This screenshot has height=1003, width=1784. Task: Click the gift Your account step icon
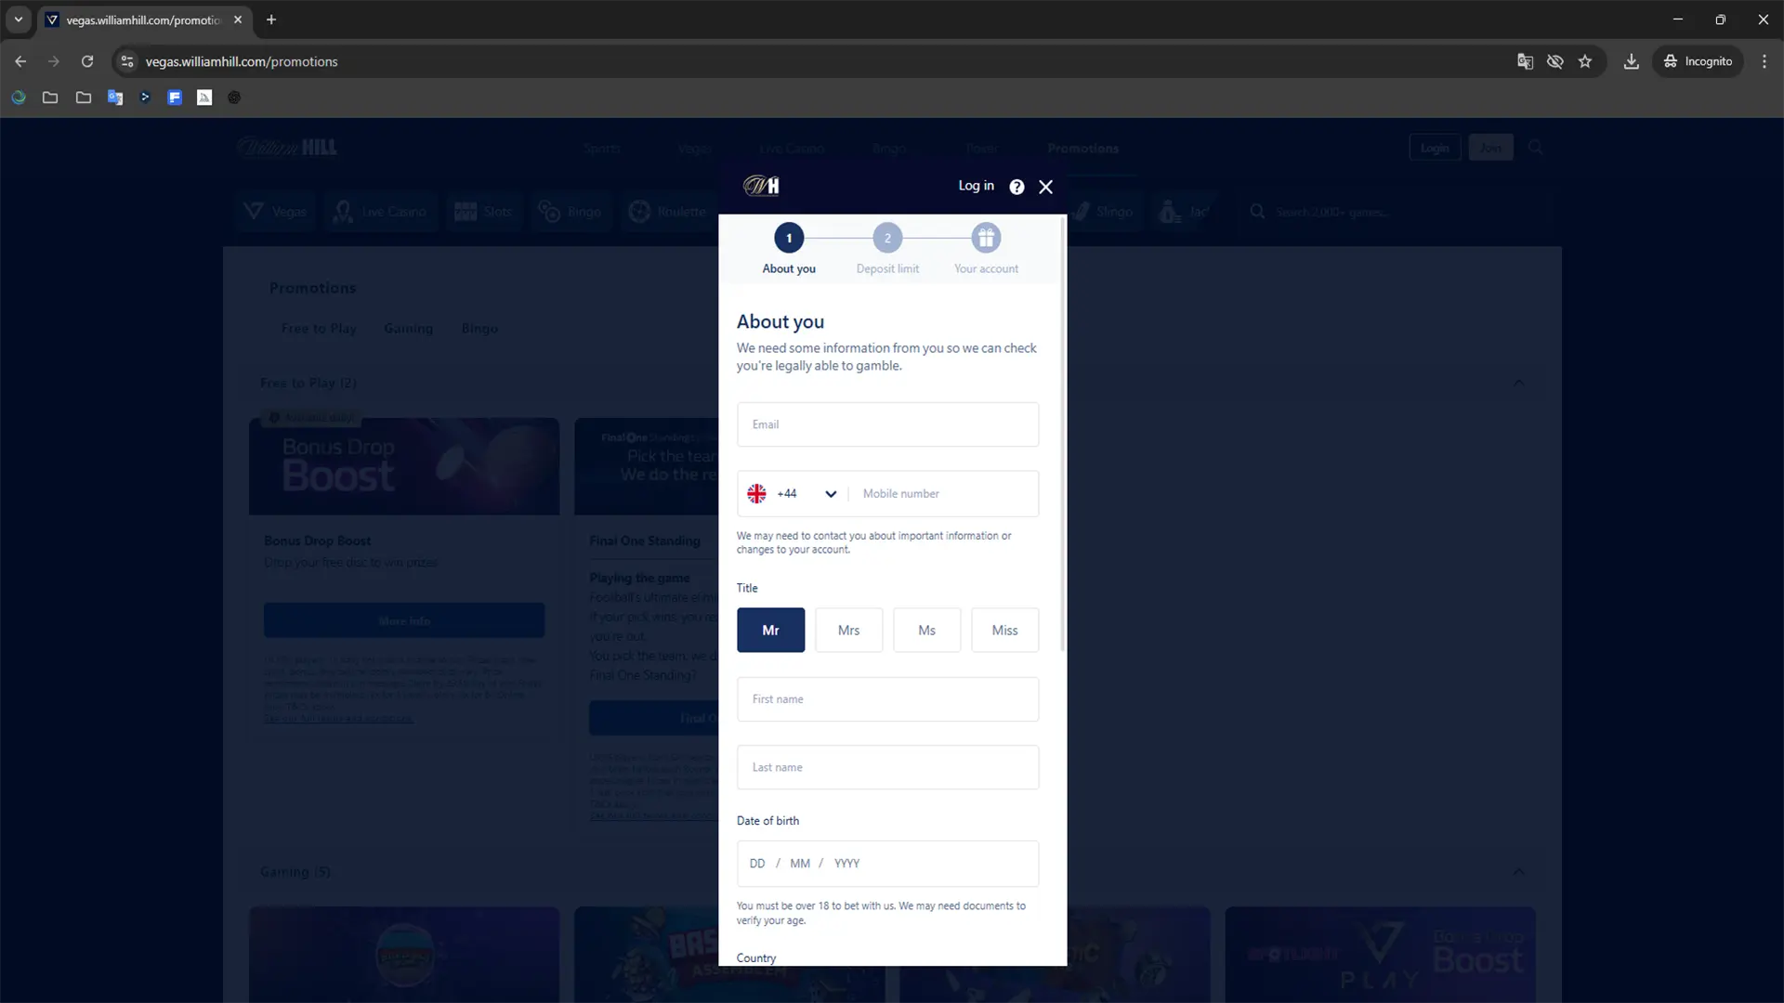pyautogui.click(x=986, y=238)
